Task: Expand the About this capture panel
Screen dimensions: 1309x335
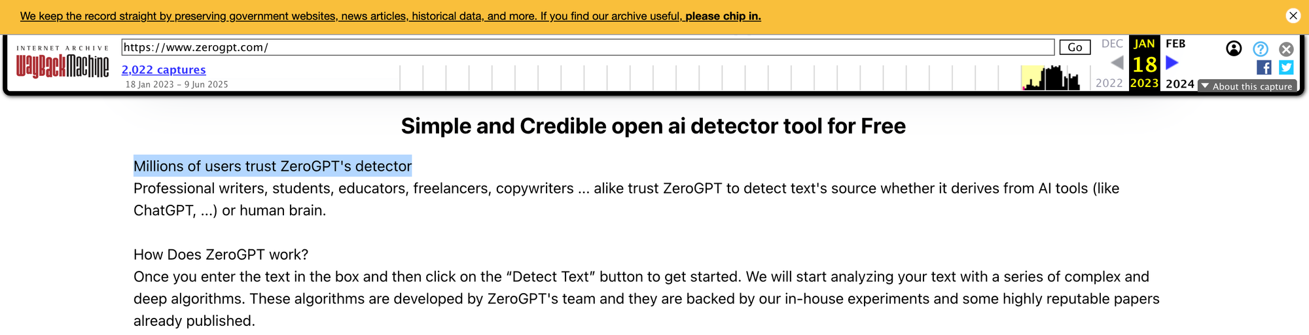Action: pos(1247,86)
